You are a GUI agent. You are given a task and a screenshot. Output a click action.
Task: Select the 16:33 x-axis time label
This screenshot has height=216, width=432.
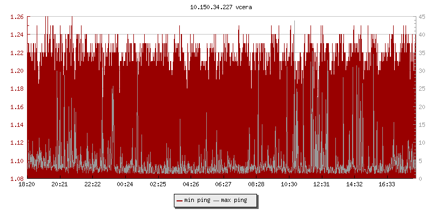[387, 185]
